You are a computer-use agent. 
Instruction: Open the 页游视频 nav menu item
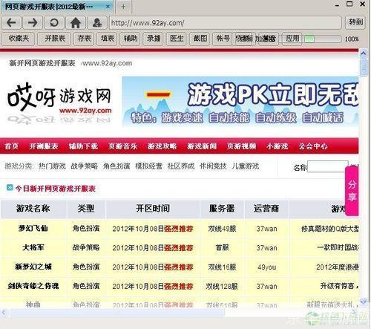pyautogui.click(x=241, y=146)
